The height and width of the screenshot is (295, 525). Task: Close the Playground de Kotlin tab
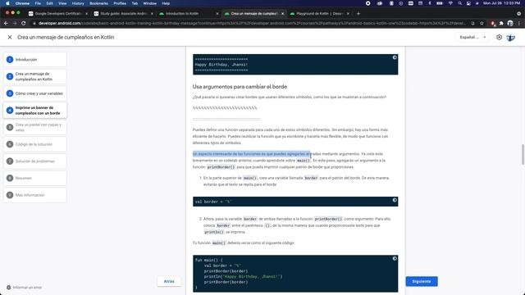348,14
